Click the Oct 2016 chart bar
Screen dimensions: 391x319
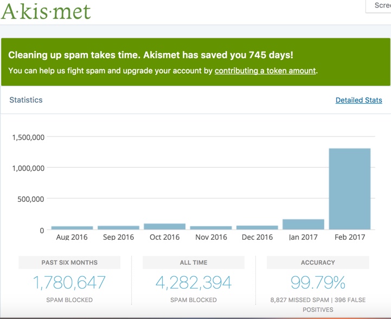[x=164, y=226]
